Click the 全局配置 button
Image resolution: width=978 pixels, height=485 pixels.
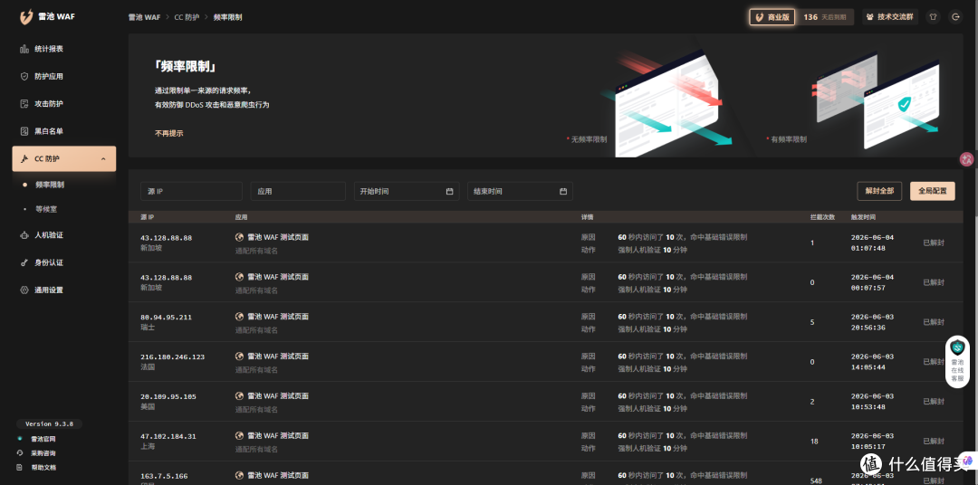(x=933, y=191)
